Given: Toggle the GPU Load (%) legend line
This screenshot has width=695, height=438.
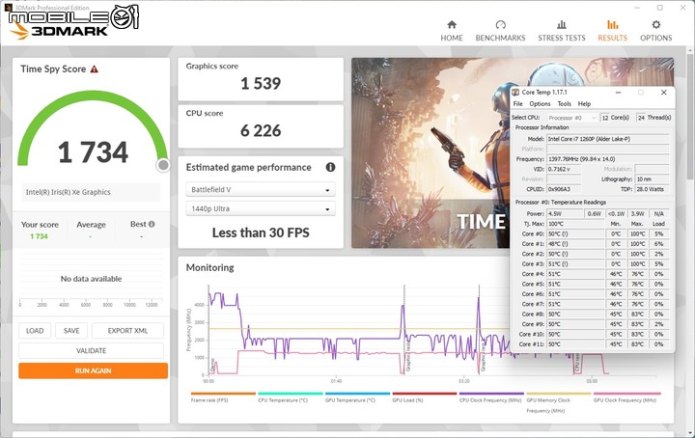Looking at the screenshot, I should [x=424, y=397].
